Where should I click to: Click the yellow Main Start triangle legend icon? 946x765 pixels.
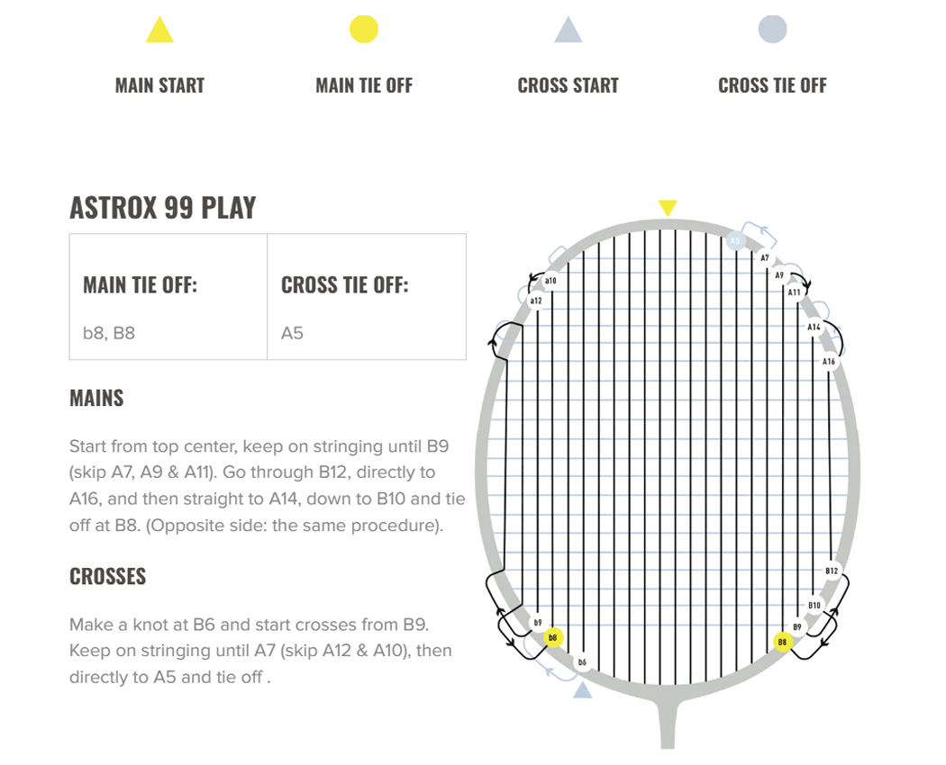(159, 30)
